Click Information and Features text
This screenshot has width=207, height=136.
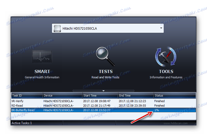tap(166, 77)
